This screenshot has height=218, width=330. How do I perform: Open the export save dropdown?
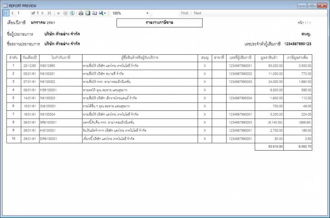102,13
